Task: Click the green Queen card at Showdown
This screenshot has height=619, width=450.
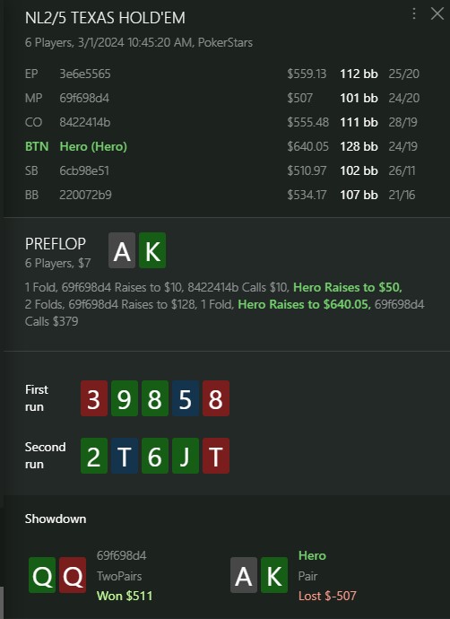Action: (42, 575)
